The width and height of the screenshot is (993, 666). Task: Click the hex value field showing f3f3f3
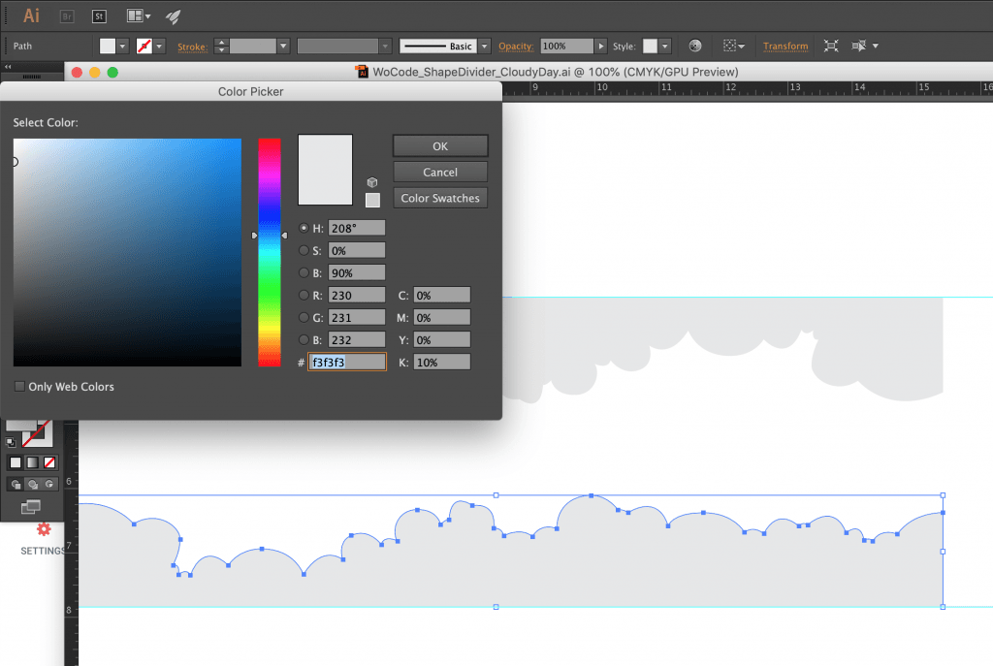(x=346, y=361)
